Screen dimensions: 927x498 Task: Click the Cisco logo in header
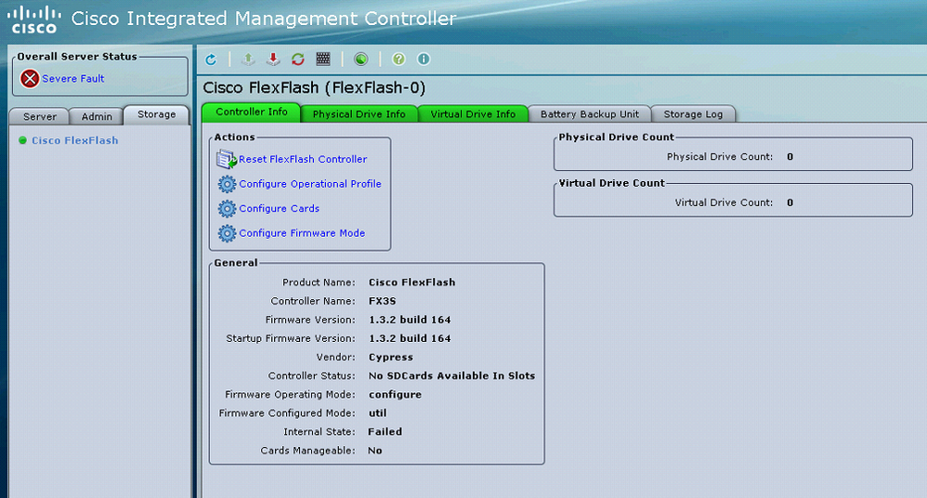[34, 20]
